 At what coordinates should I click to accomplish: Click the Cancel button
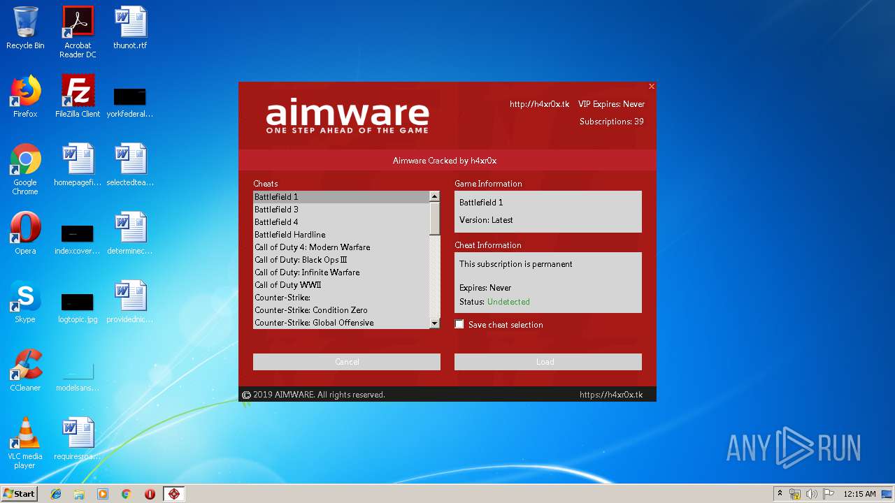(347, 362)
